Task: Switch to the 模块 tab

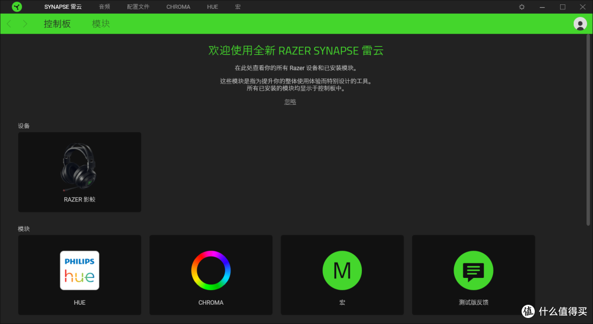Action: point(100,24)
